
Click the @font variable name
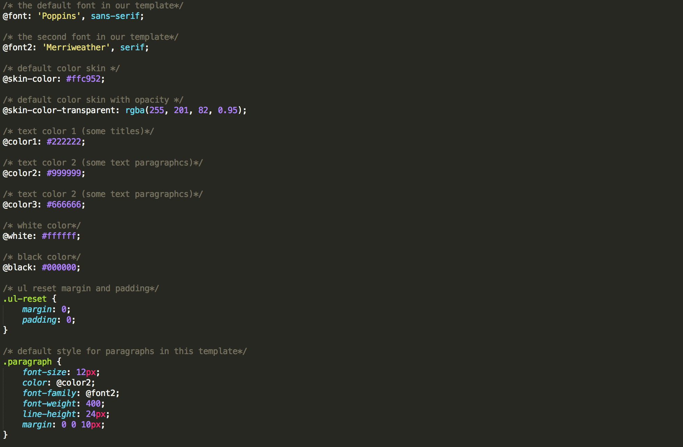(14, 16)
